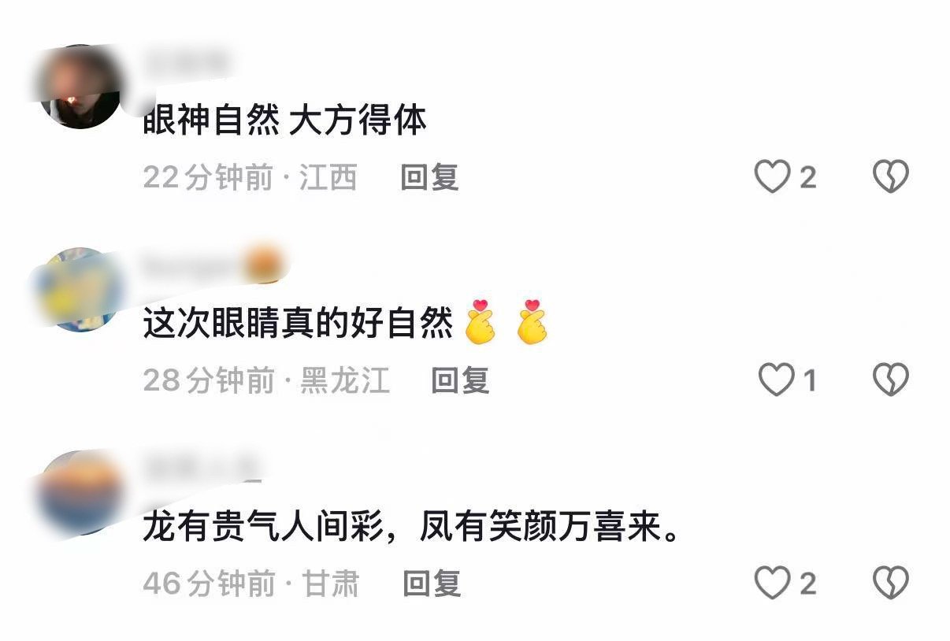This screenshot has height=641, width=950.
Task: Tap broken heart on 黑龙江 comment
Action: (x=891, y=380)
